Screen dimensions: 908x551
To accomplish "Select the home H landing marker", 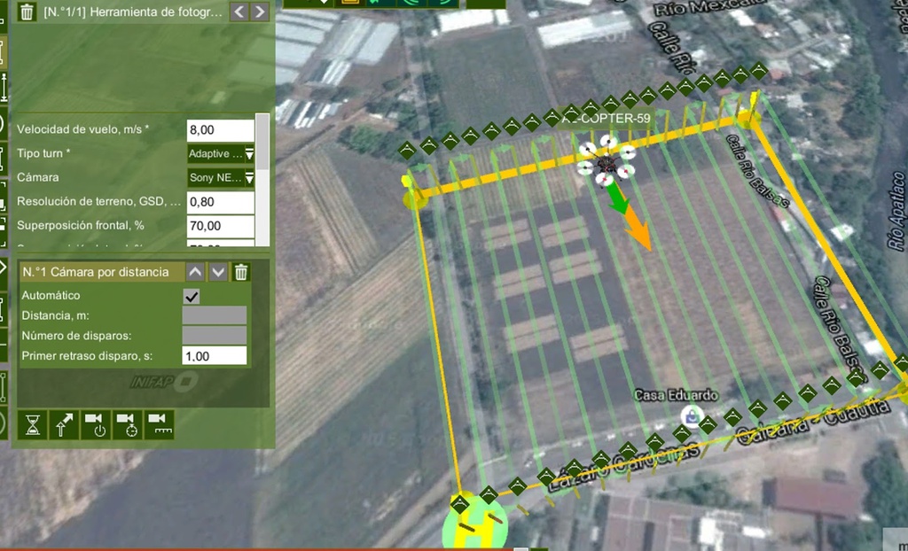I will [x=476, y=525].
